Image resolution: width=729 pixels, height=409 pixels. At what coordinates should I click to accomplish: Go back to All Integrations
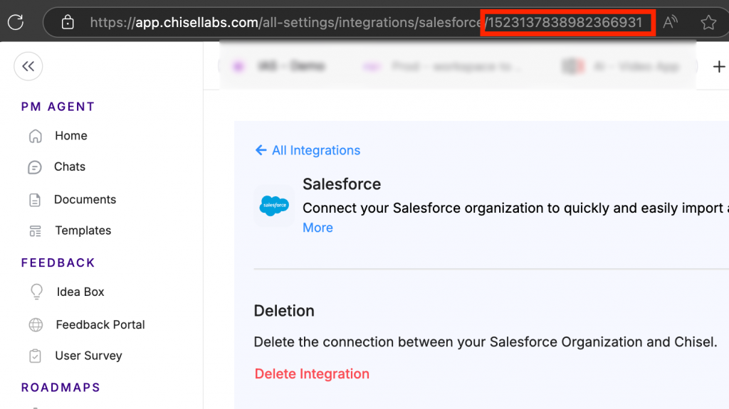tap(315, 150)
